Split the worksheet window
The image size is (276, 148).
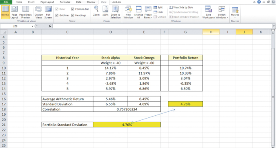click(158, 7)
